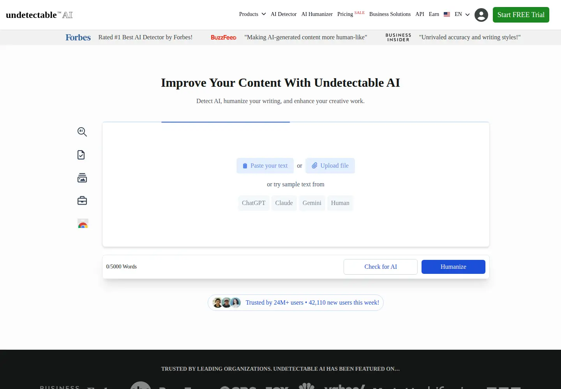561x389 pixels.
Task: Go to AI Detector page
Action: tap(284, 14)
